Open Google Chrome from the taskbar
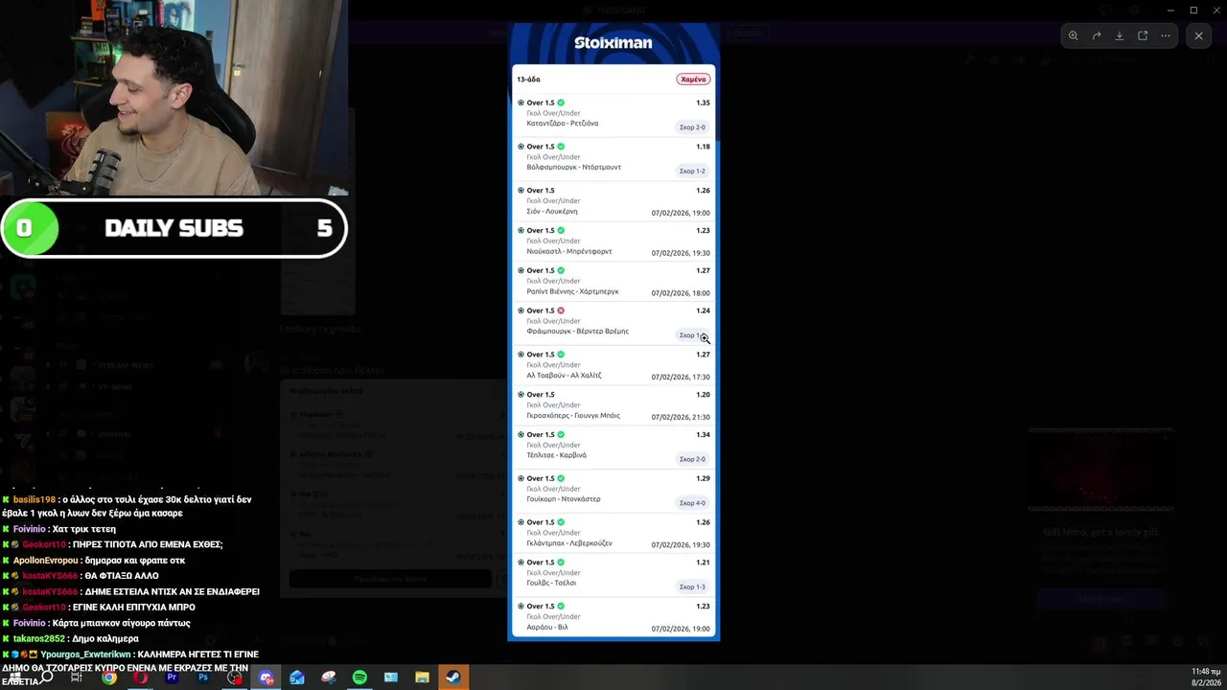The image size is (1227, 690). pyautogui.click(x=109, y=678)
